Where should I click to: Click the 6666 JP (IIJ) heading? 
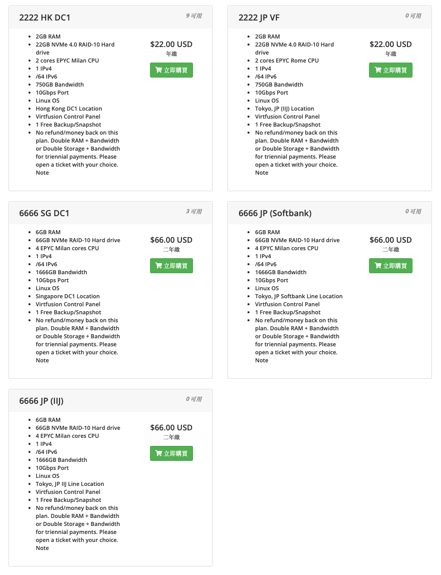pyautogui.click(x=41, y=401)
